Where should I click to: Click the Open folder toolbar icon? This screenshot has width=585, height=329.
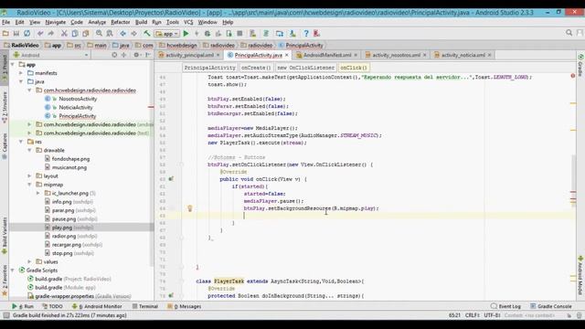coord(5,34)
